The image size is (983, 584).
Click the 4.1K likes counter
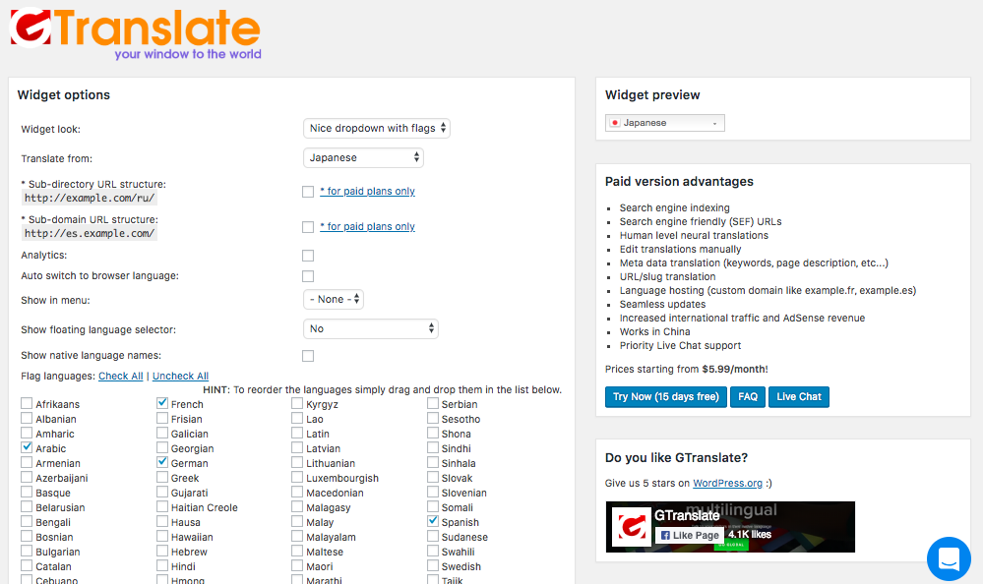click(749, 535)
